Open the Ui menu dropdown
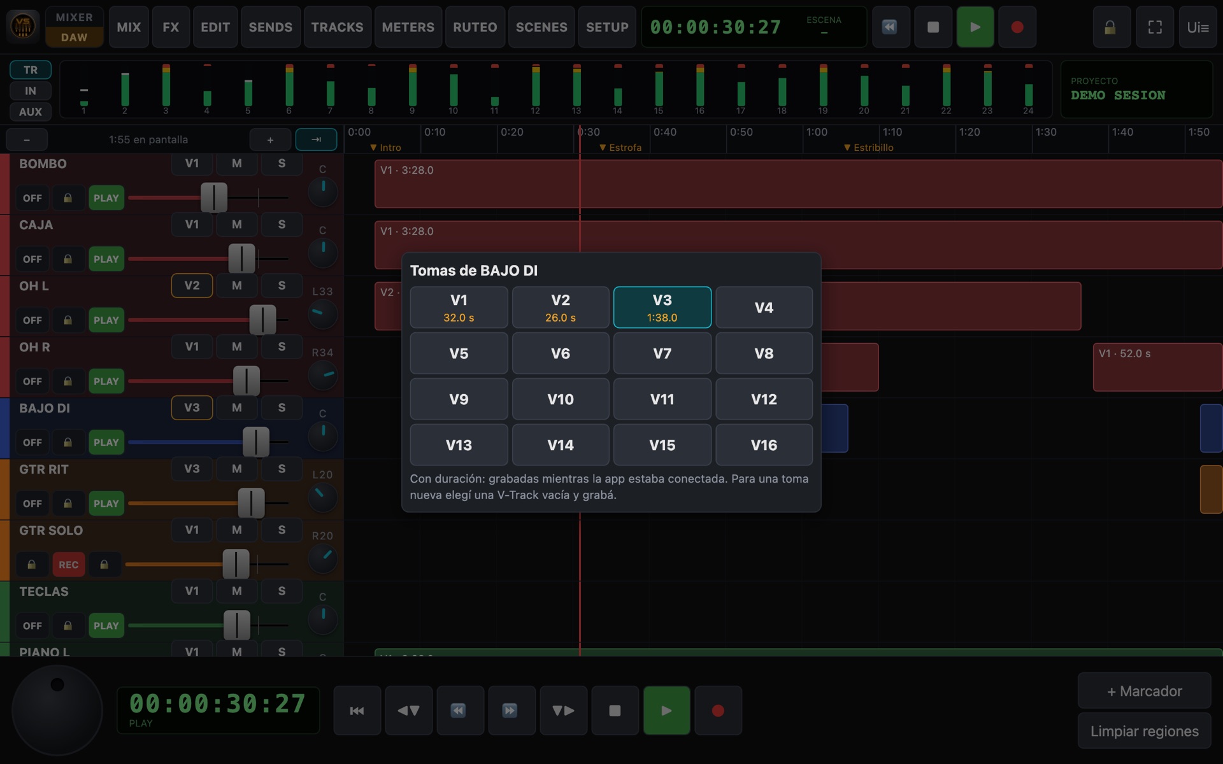This screenshot has width=1223, height=764. [1198, 27]
